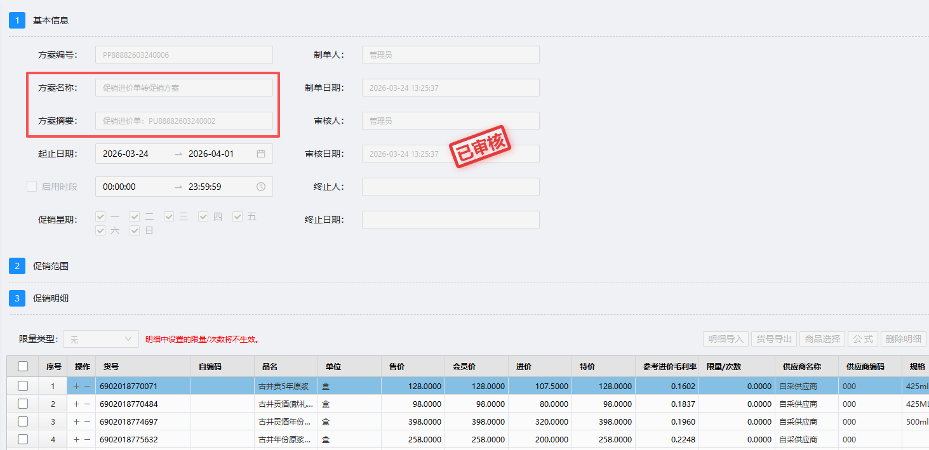Select the checkbox for row 1
The width and height of the screenshot is (929, 450).
tap(23, 386)
